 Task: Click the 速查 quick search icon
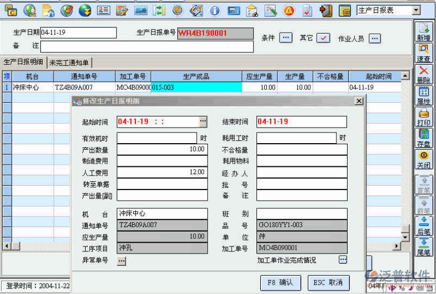point(424,53)
